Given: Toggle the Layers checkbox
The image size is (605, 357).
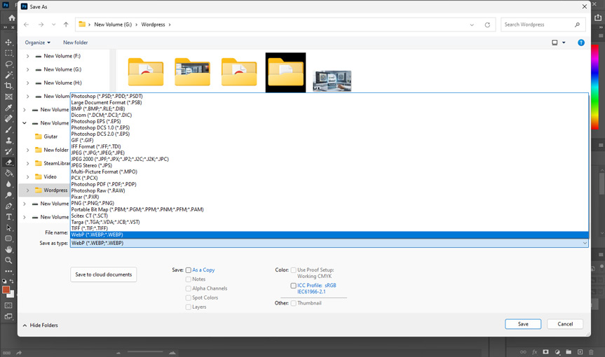Looking at the screenshot, I should pyautogui.click(x=189, y=307).
